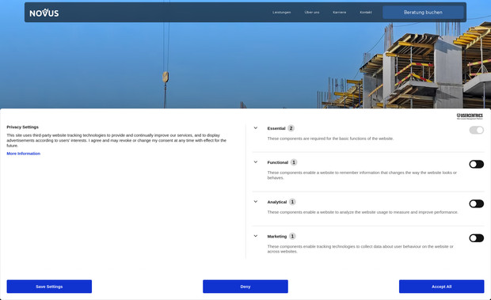Viewport: 491px width, 300px height.
Task: Open the Kontakt menu item
Action: (366, 12)
